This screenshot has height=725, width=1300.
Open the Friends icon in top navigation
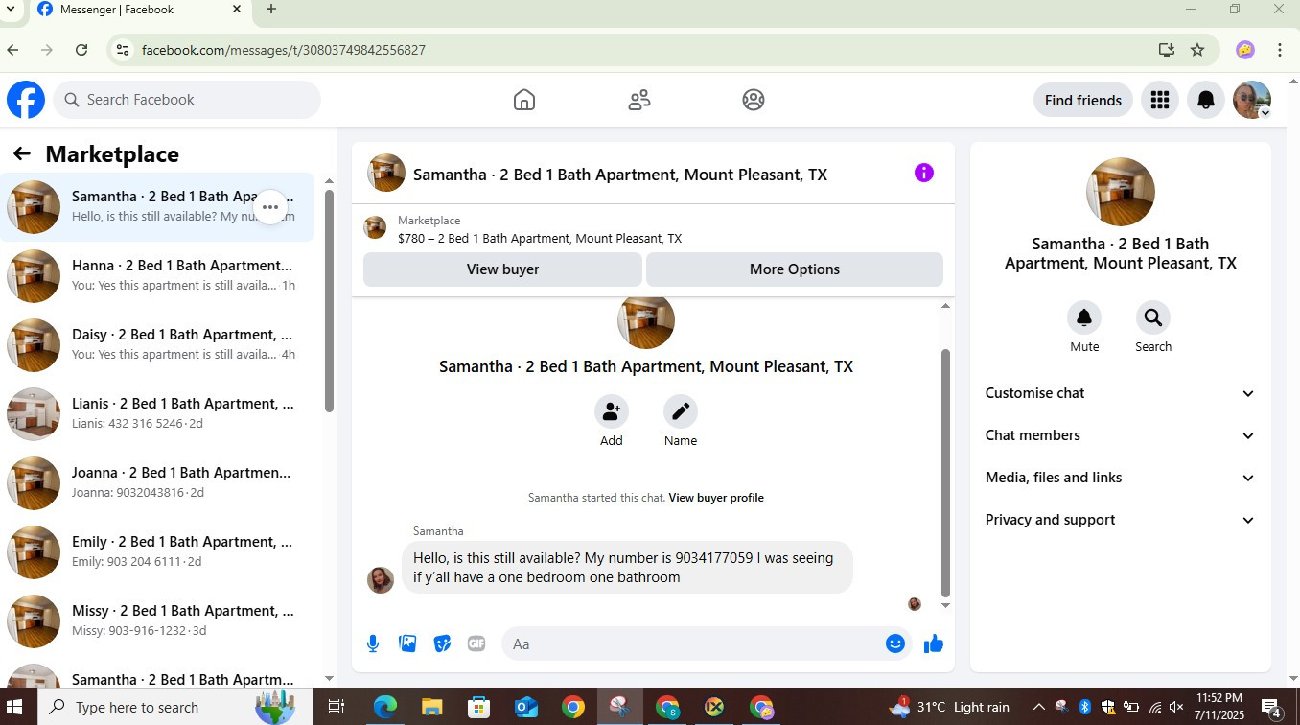click(639, 100)
